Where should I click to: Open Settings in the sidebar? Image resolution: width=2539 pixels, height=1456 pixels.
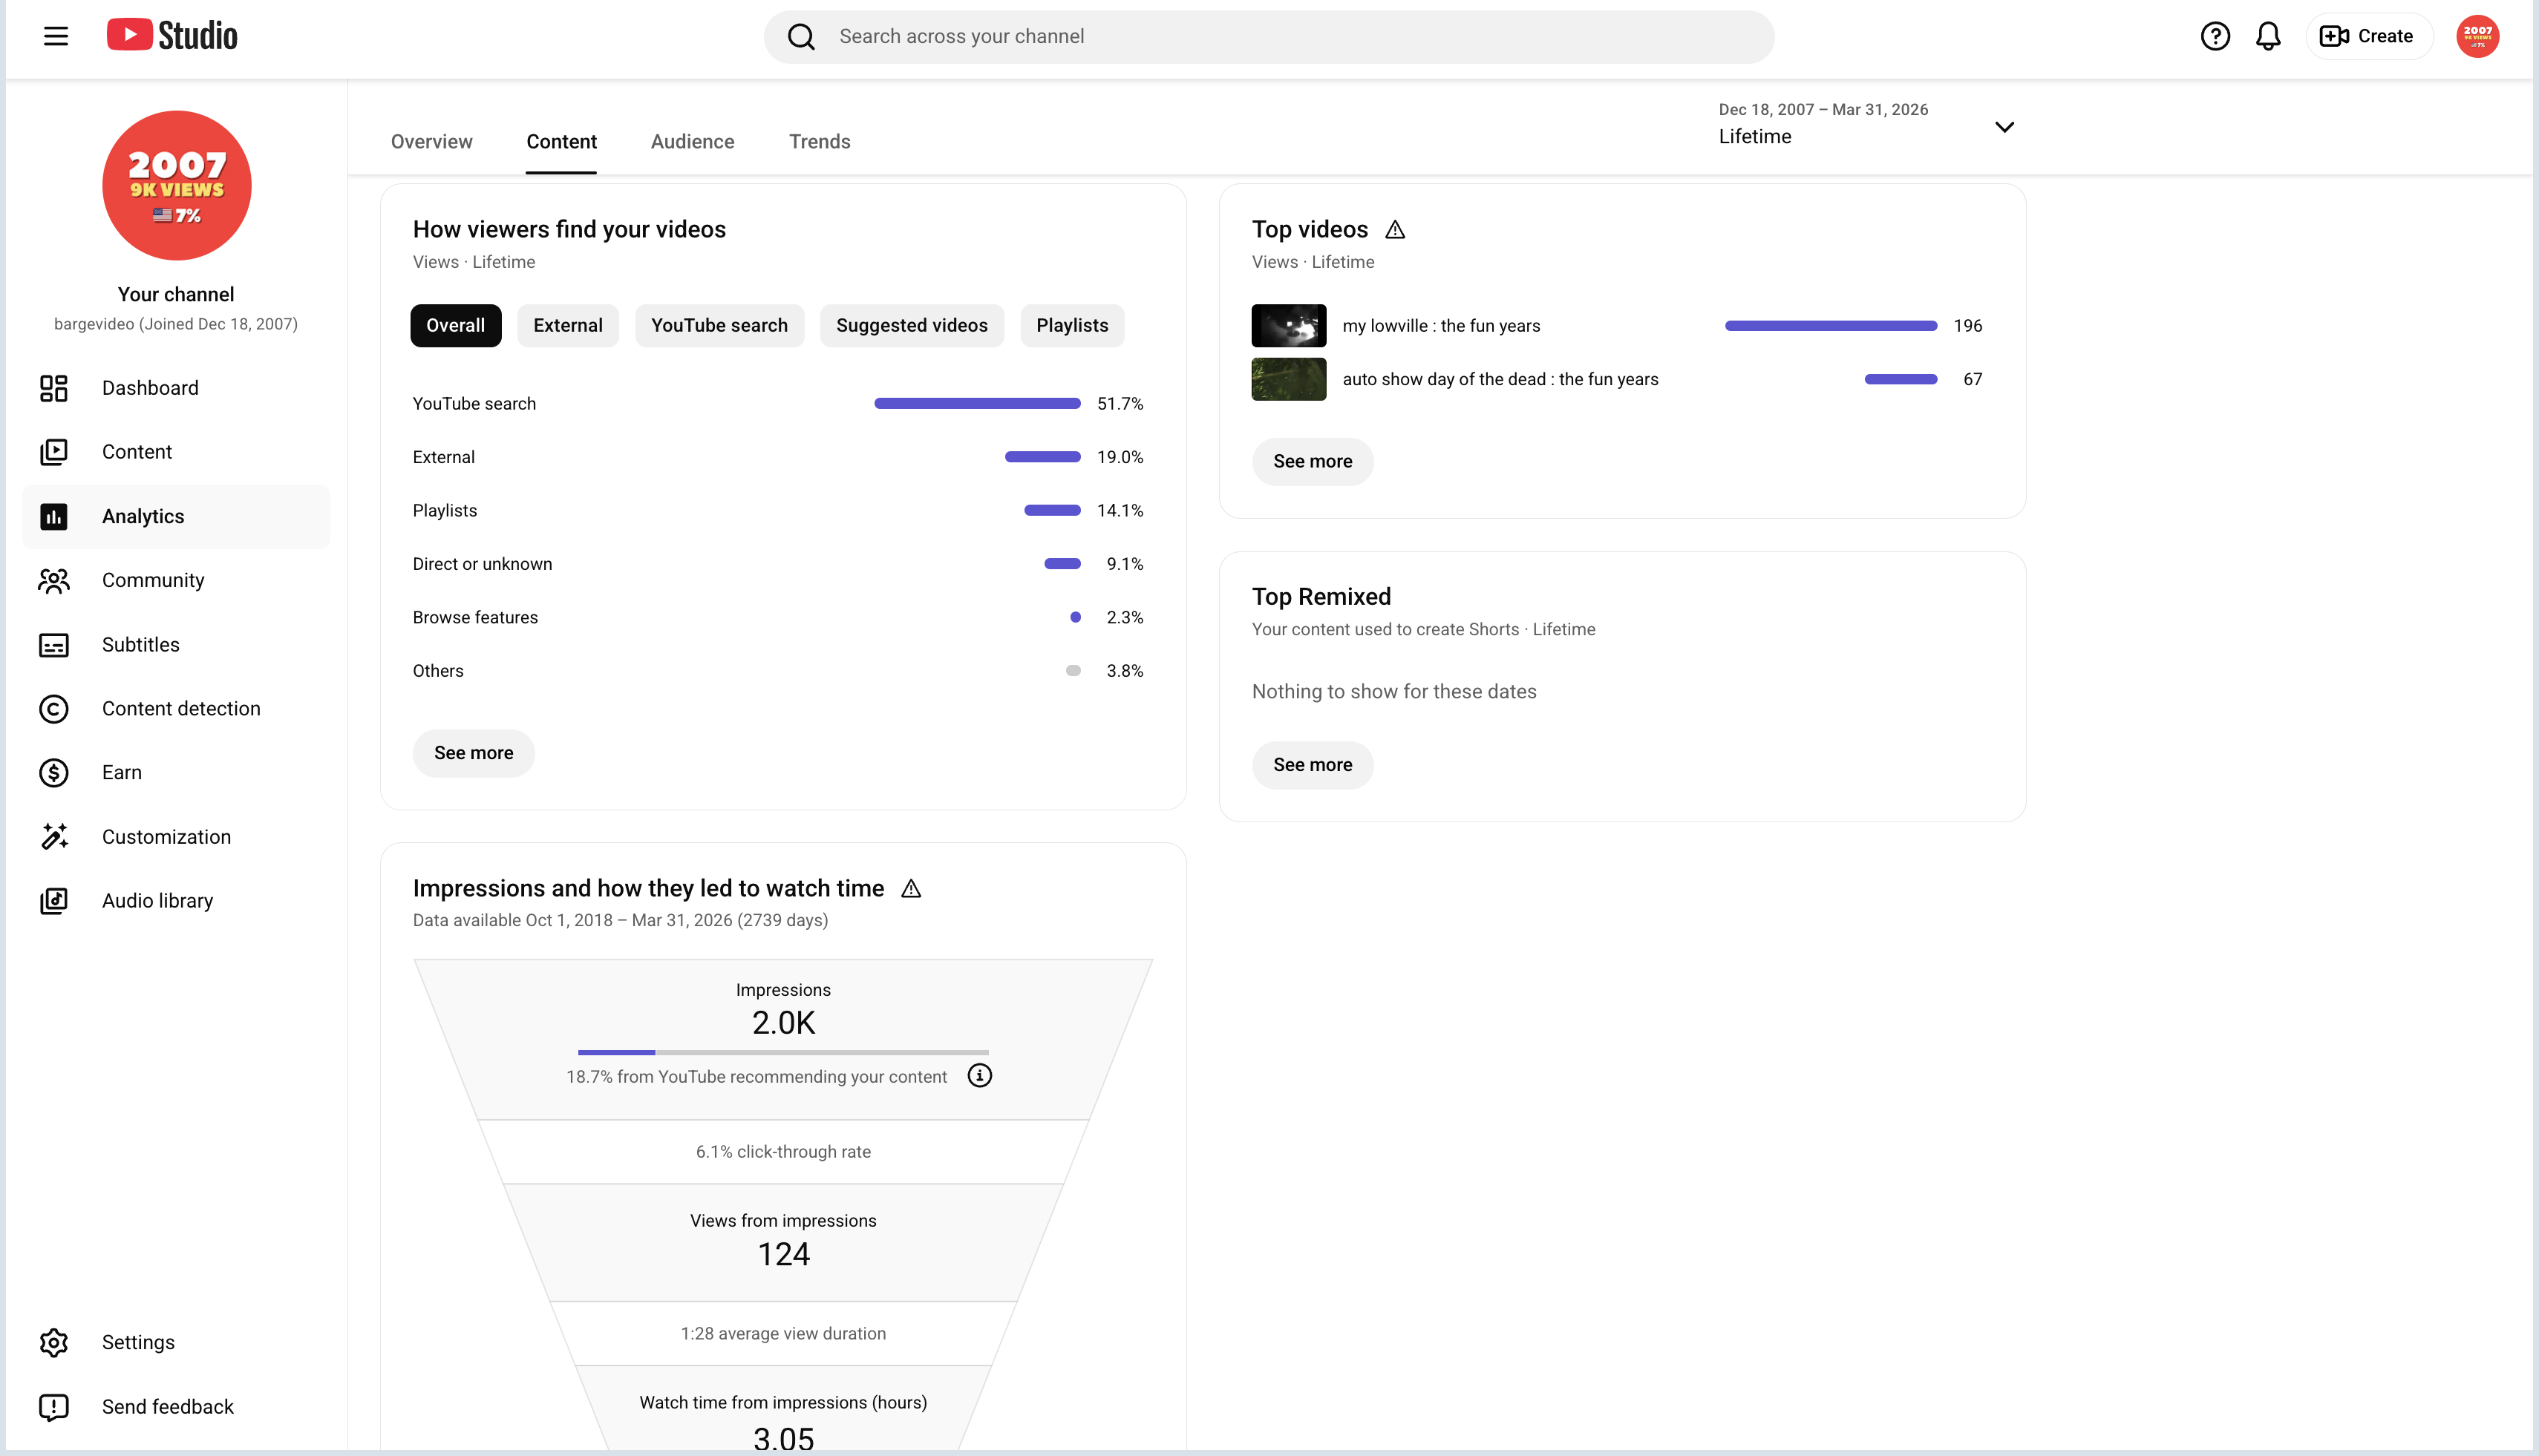coord(176,1342)
